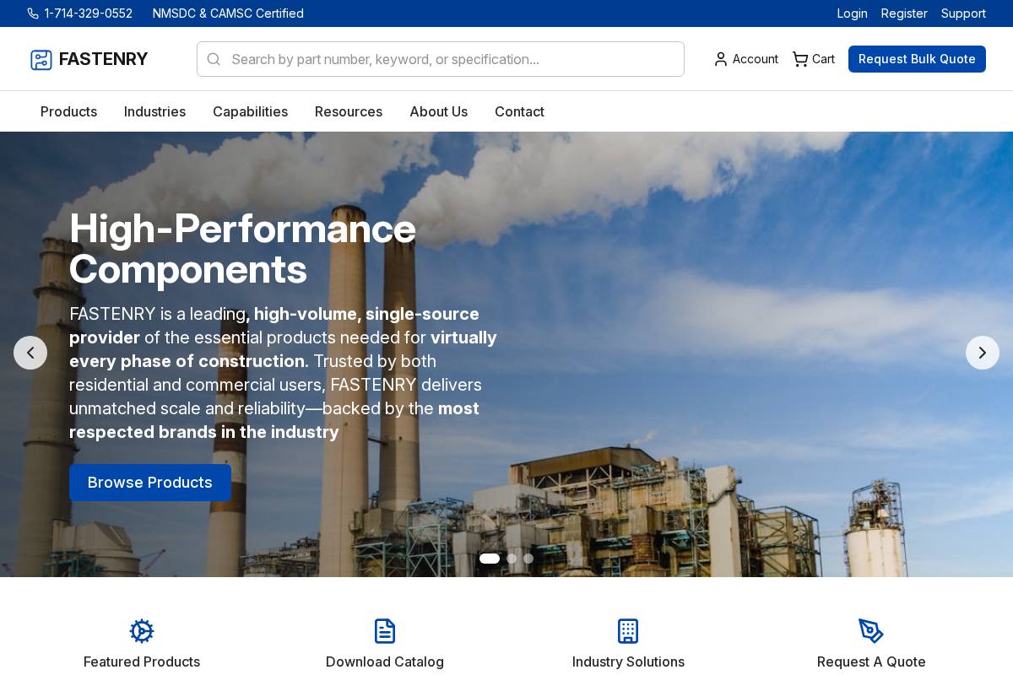Expand the Resources menu
The width and height of the screenshot is (1013, 675).
(348, 111)
